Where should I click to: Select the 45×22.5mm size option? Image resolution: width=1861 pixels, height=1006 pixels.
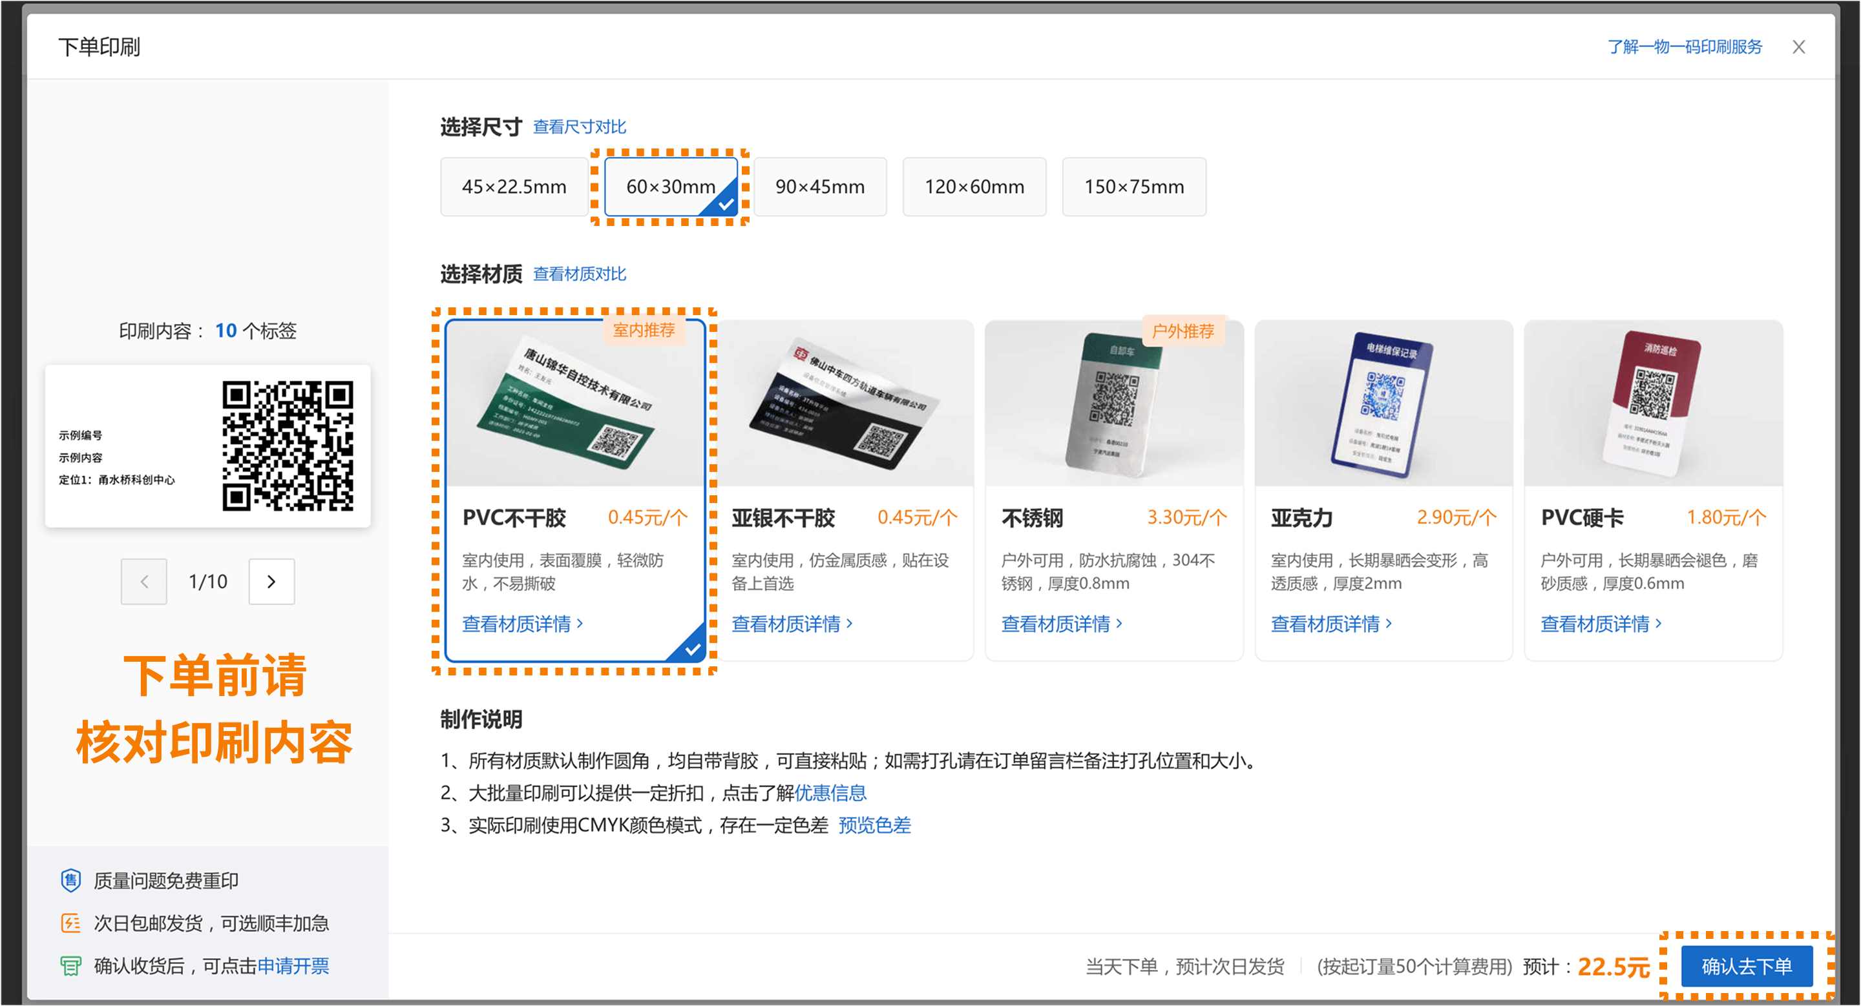(514, 186)
